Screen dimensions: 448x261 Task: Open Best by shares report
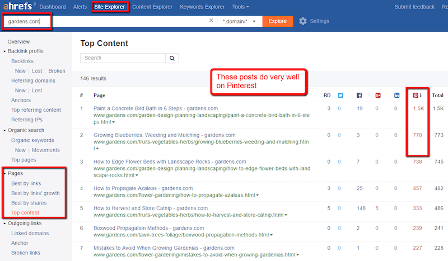pyautogui.click(x=29, y=203)
